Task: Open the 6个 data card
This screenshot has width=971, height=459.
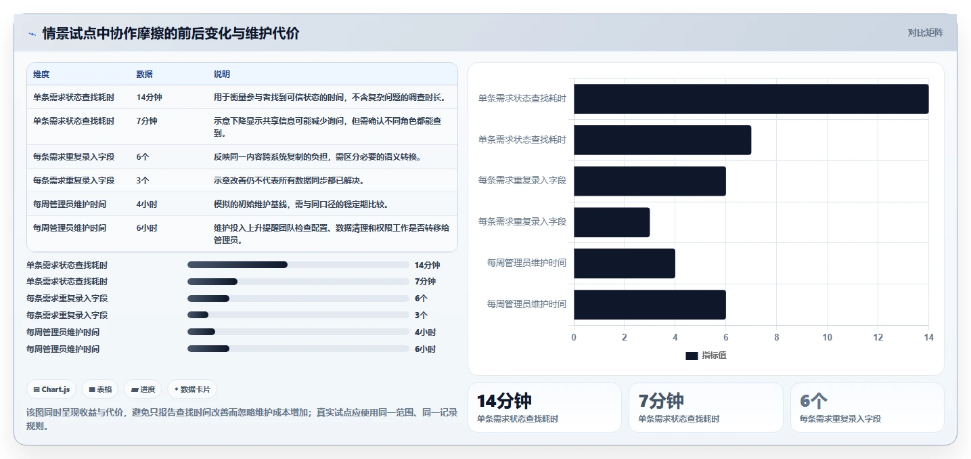Action: [867, 408]
